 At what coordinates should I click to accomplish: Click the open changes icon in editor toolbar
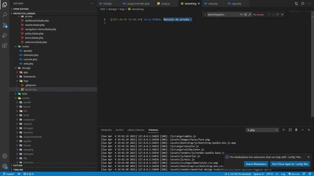[296, 3]
